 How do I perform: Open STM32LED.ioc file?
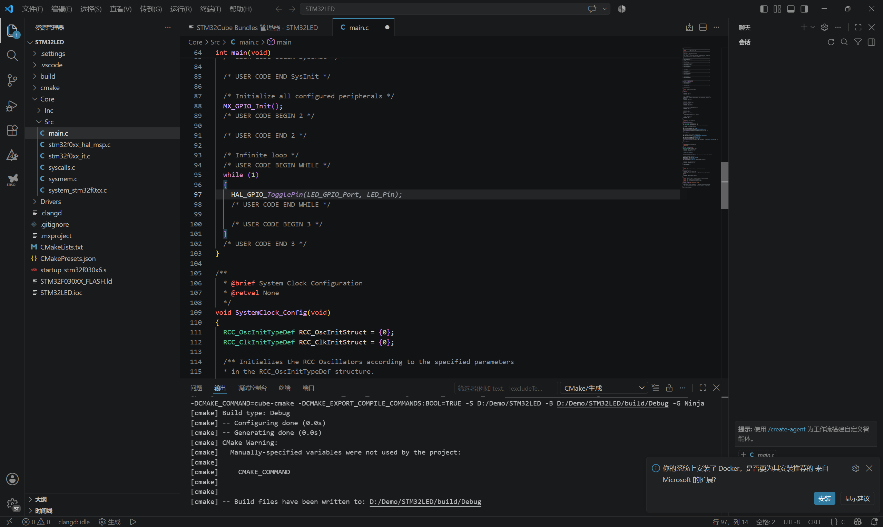point(102,292)
